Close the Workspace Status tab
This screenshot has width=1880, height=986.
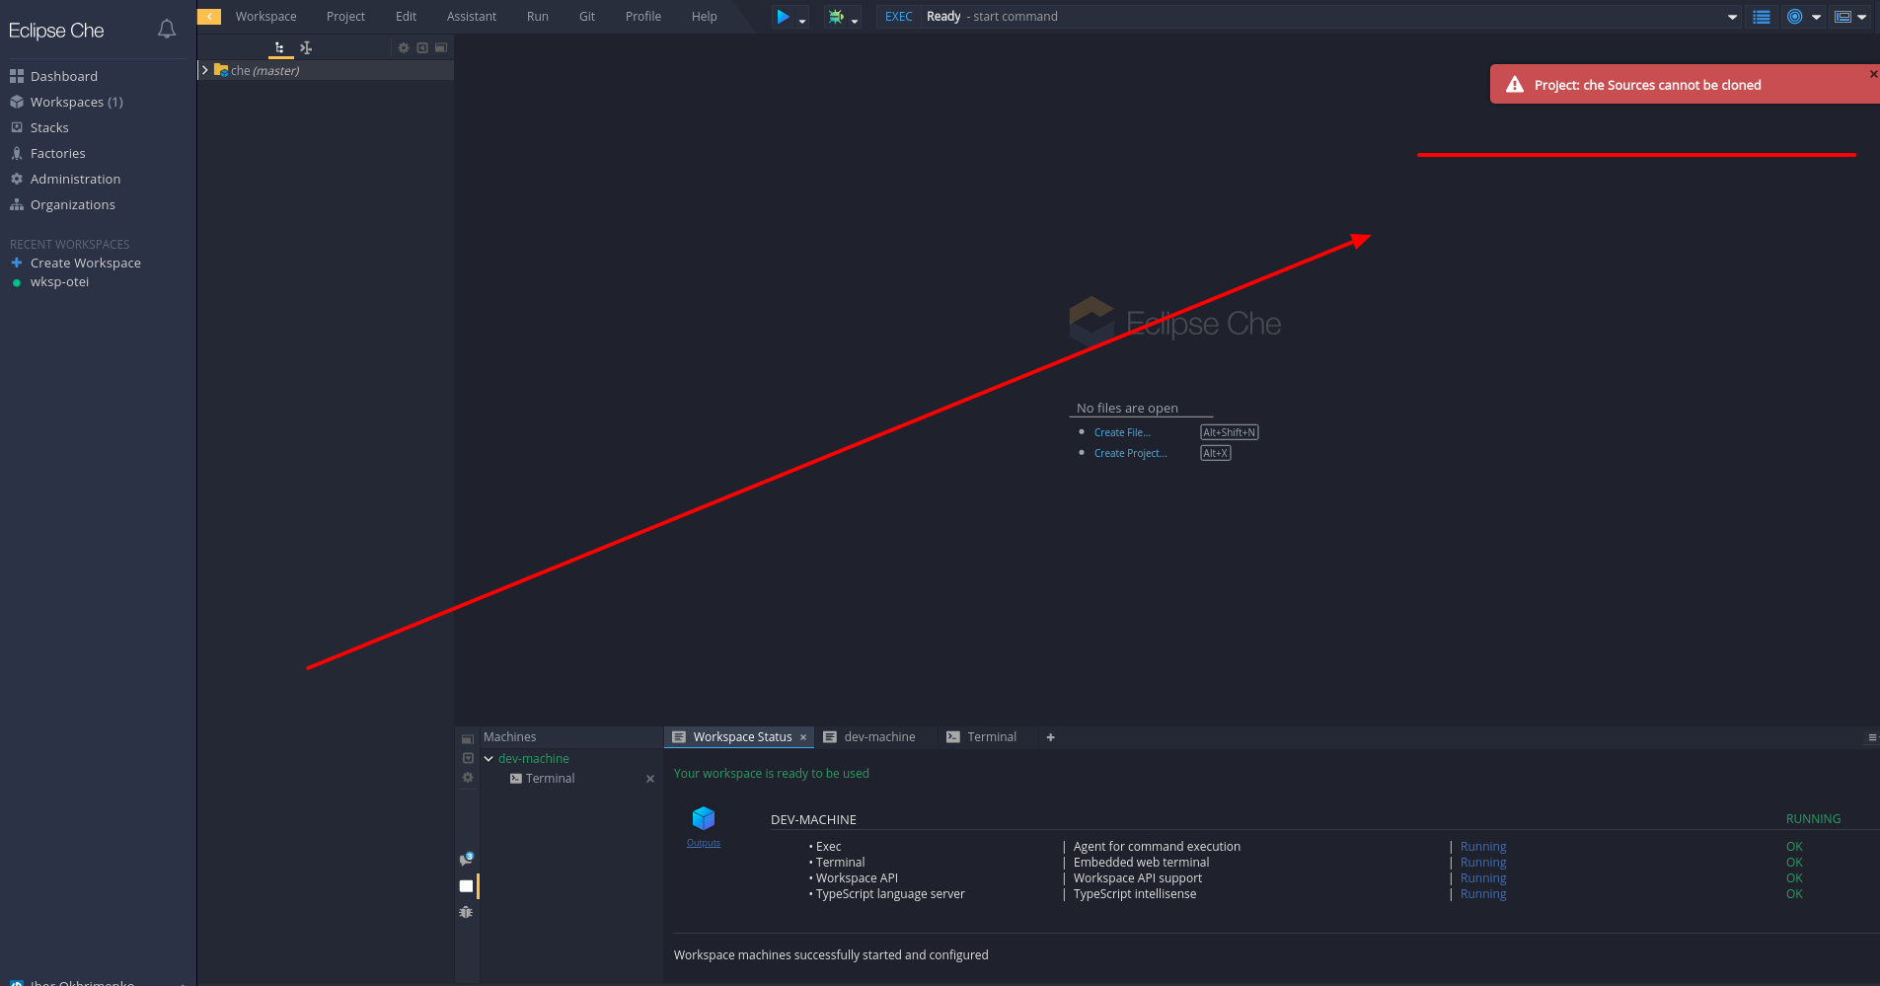point(803,737)
